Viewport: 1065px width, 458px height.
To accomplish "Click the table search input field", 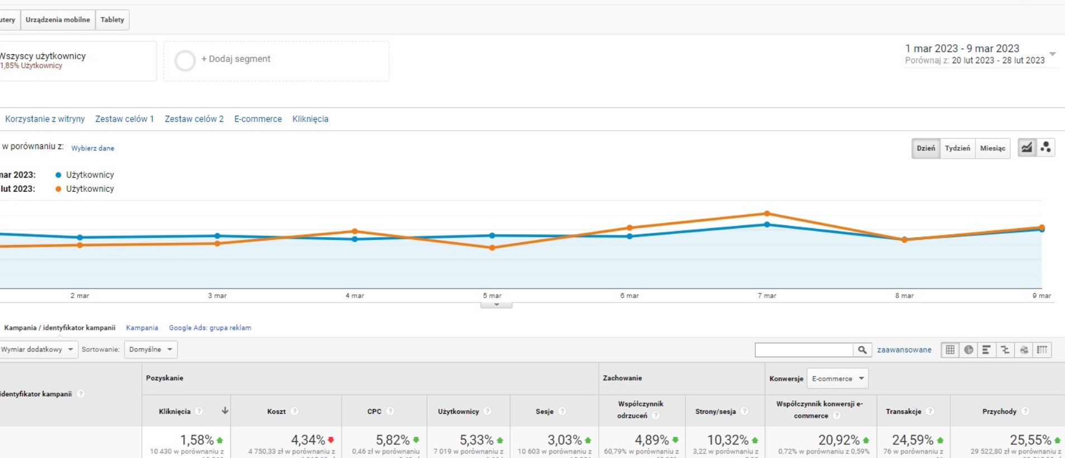I will pyautogui.click(x=804, y=350).
